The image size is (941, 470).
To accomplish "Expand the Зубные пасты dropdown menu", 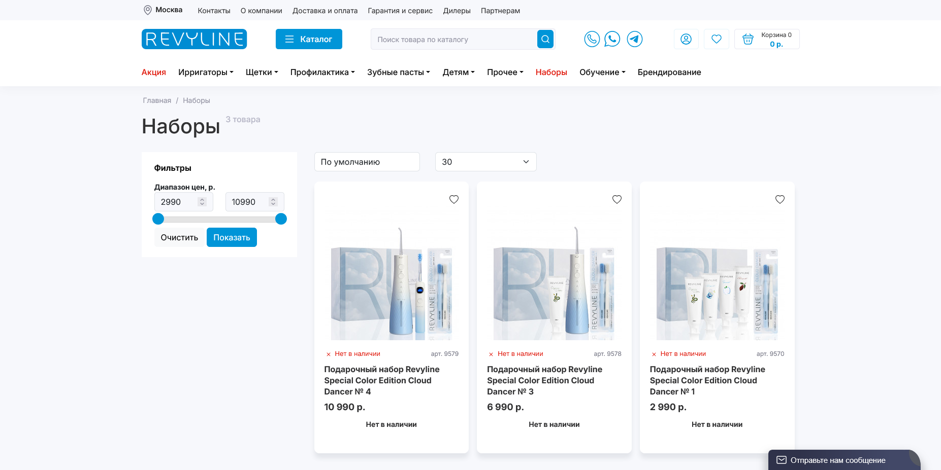I will 399,72.
